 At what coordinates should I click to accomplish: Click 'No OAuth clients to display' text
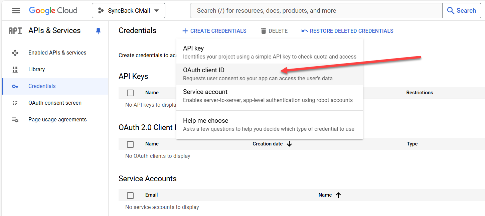click(x=158, y=156)
